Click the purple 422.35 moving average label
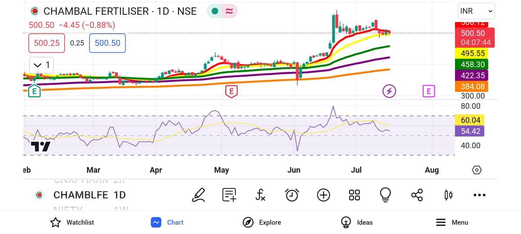The height and width of the screenshot is (234, 521). coord(472,75)
